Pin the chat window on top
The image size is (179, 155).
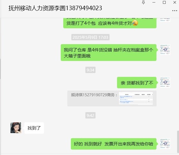143,3
